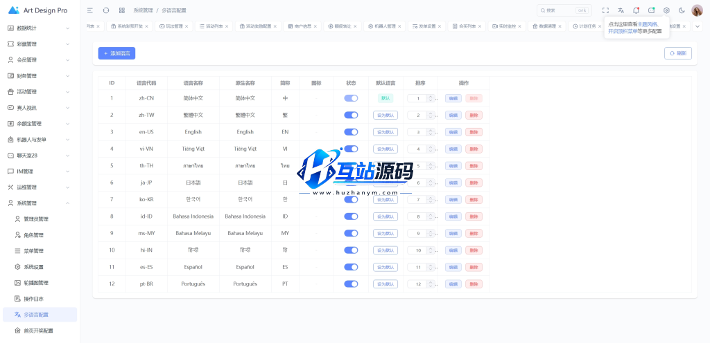Click the sort stepper arrows in pt-BR row

[x=431, y=284]
